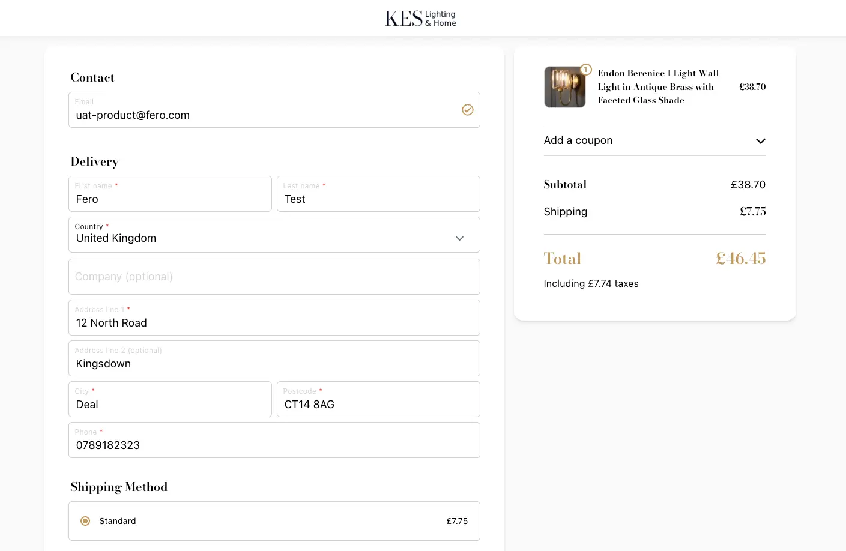Click the email validation checkmark icon
Image resolution: width=846 pixels, height=551 pixels.
(x=468, y=110)
